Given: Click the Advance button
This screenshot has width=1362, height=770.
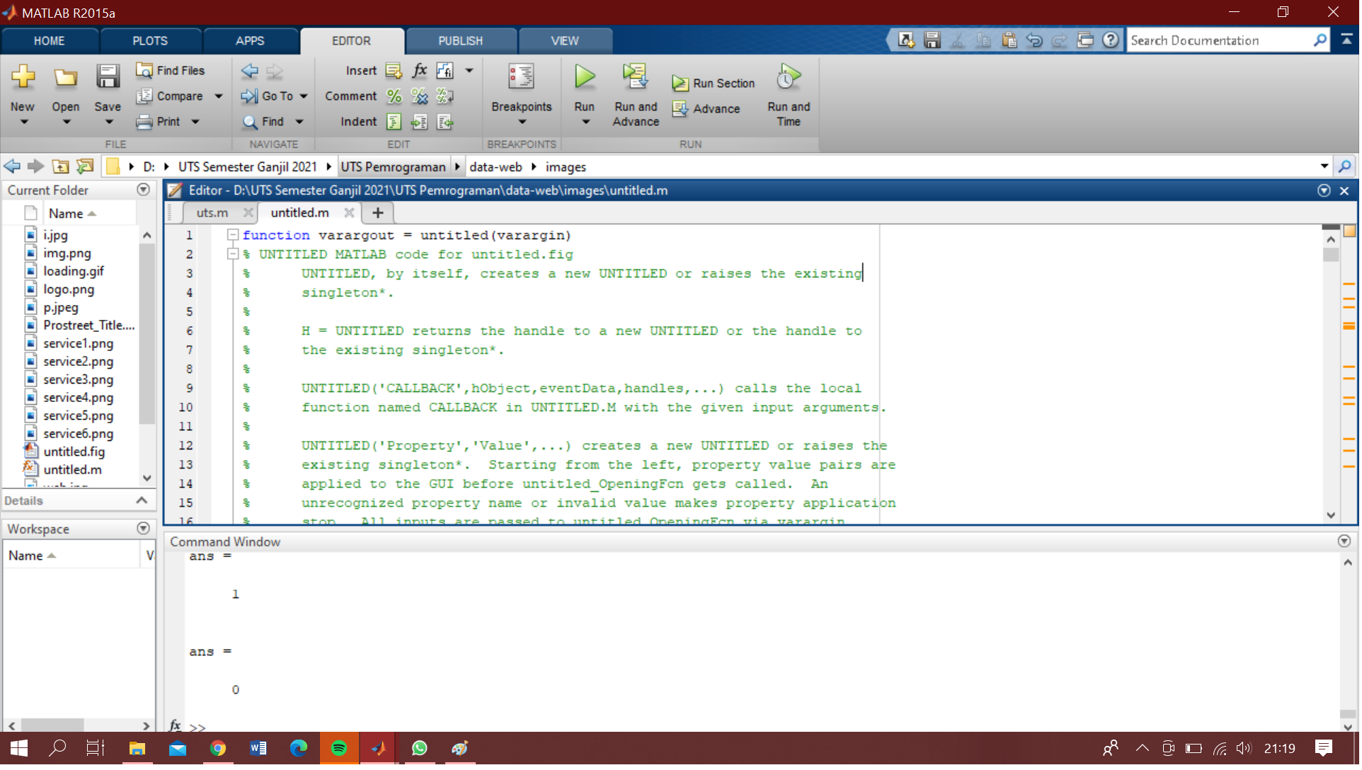Looking at the screenshot, I should [706, 109].
